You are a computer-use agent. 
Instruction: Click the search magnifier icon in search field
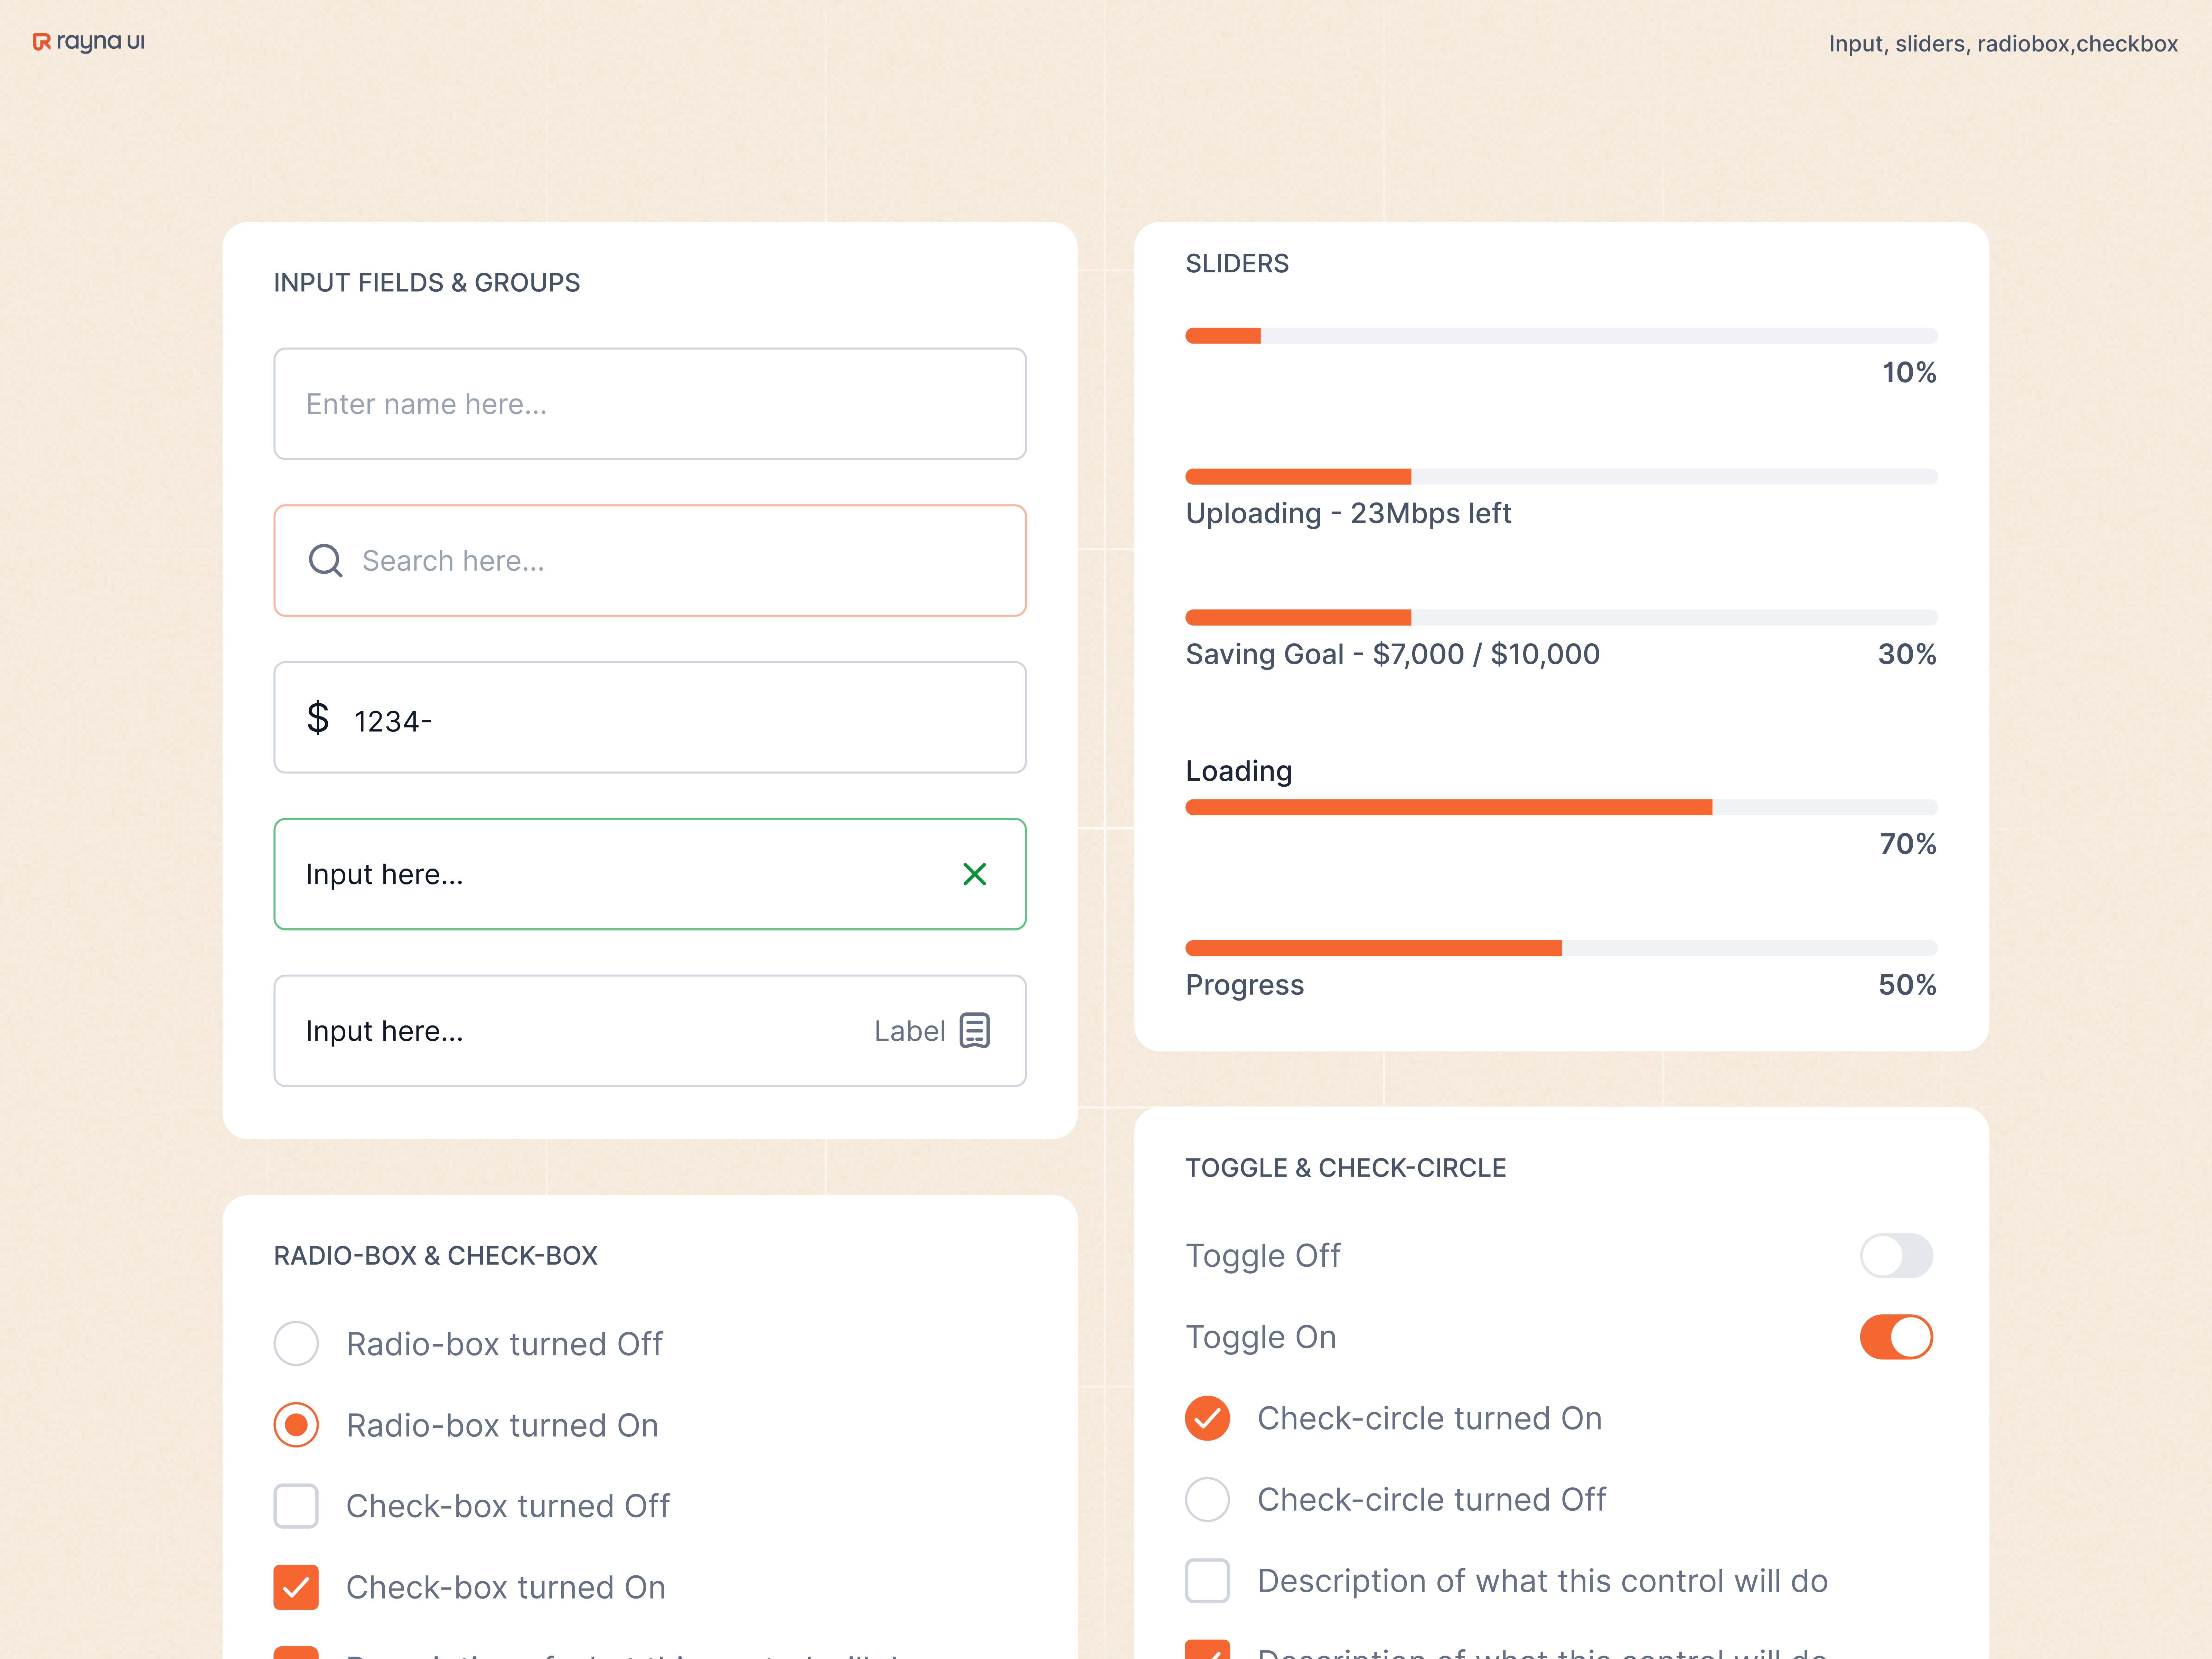click(325, 560)
